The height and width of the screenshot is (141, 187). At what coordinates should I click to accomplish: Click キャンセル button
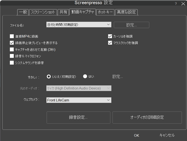[x=167, y=135]
